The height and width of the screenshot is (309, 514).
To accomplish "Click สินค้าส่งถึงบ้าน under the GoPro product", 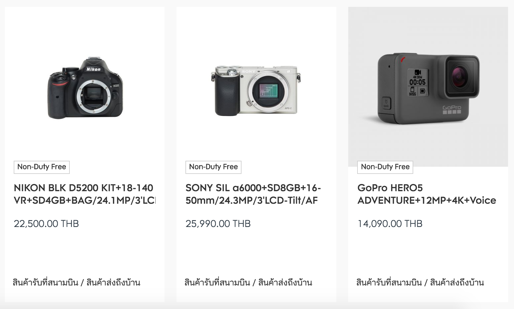I will [457, 282].
